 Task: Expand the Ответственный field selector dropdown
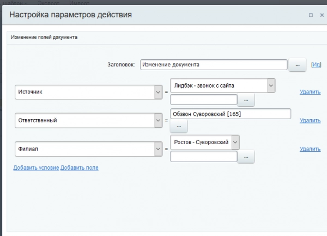(158, 120)
